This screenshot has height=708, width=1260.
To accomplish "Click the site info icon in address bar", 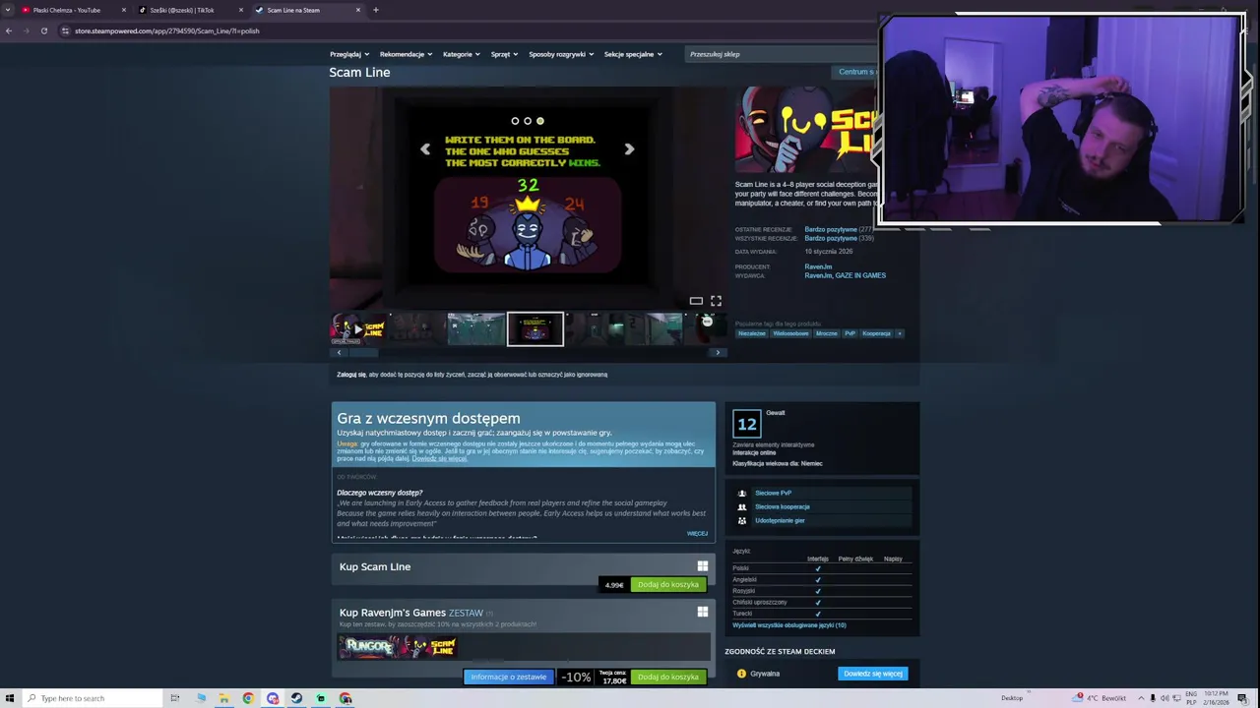I will coord(65,30).
